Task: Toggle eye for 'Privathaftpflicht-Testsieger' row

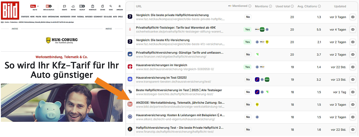Action: tap(353, 29)
